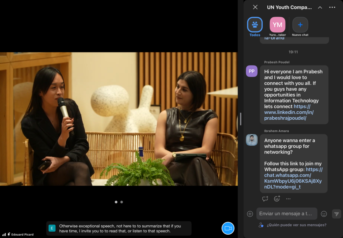
Task: Open more options under the WhatsApp message
Action: tap(288, 199)
